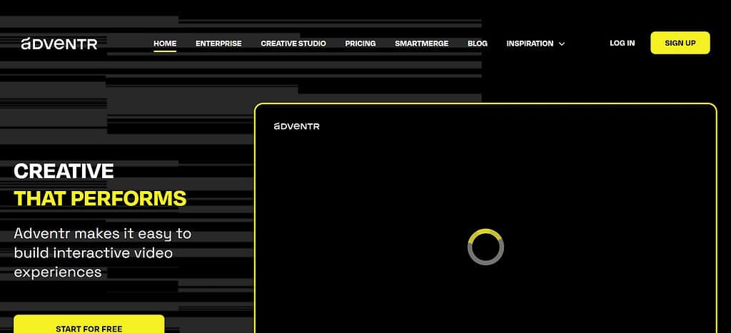Image resolution: width=731 pixels, height=333 pixels.
Task: Open the SmartMerge nav link
Action: pyautogui.click(x=421, y=43)
